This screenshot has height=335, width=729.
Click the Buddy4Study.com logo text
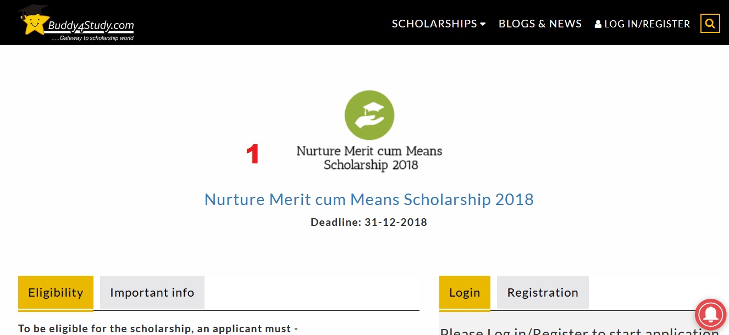(x=91, y=25)
